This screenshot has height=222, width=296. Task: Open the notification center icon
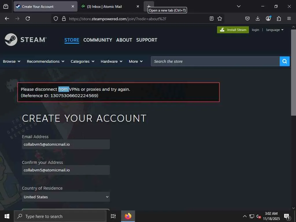pyautogui.click(x=287, y=217)
